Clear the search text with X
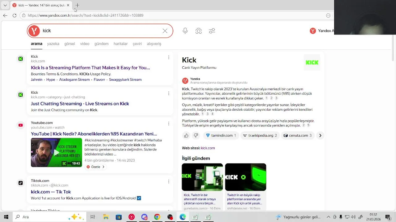 pyautogui.click(x=165, y=31)
